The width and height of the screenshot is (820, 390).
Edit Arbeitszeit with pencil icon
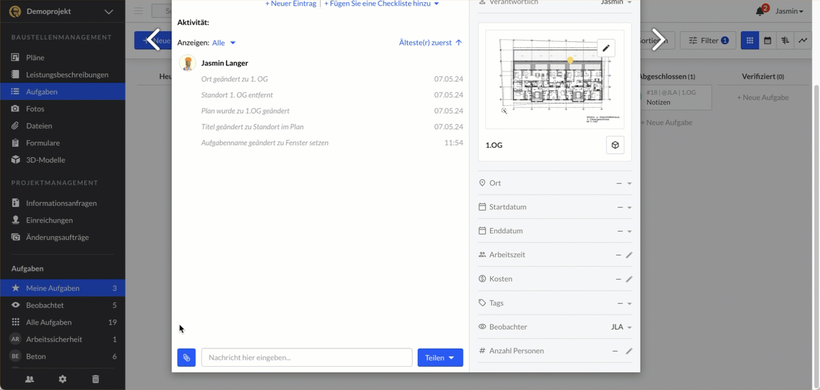[x=629, y=255]
